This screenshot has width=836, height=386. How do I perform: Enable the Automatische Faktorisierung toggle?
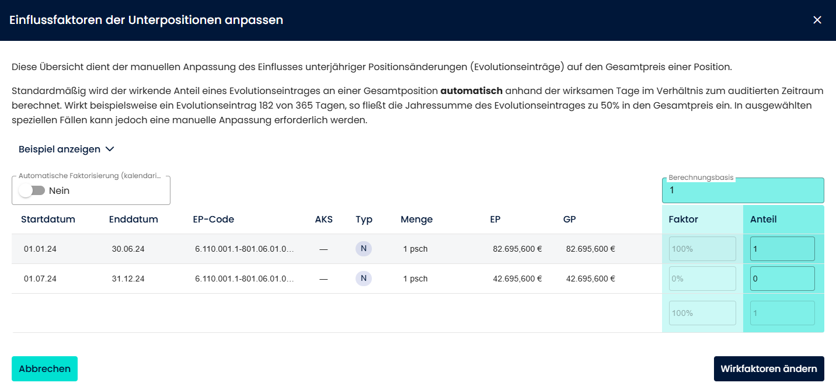(x=32, y=190)
